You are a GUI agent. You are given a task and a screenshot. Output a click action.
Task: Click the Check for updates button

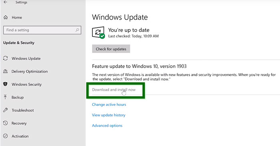111,49
